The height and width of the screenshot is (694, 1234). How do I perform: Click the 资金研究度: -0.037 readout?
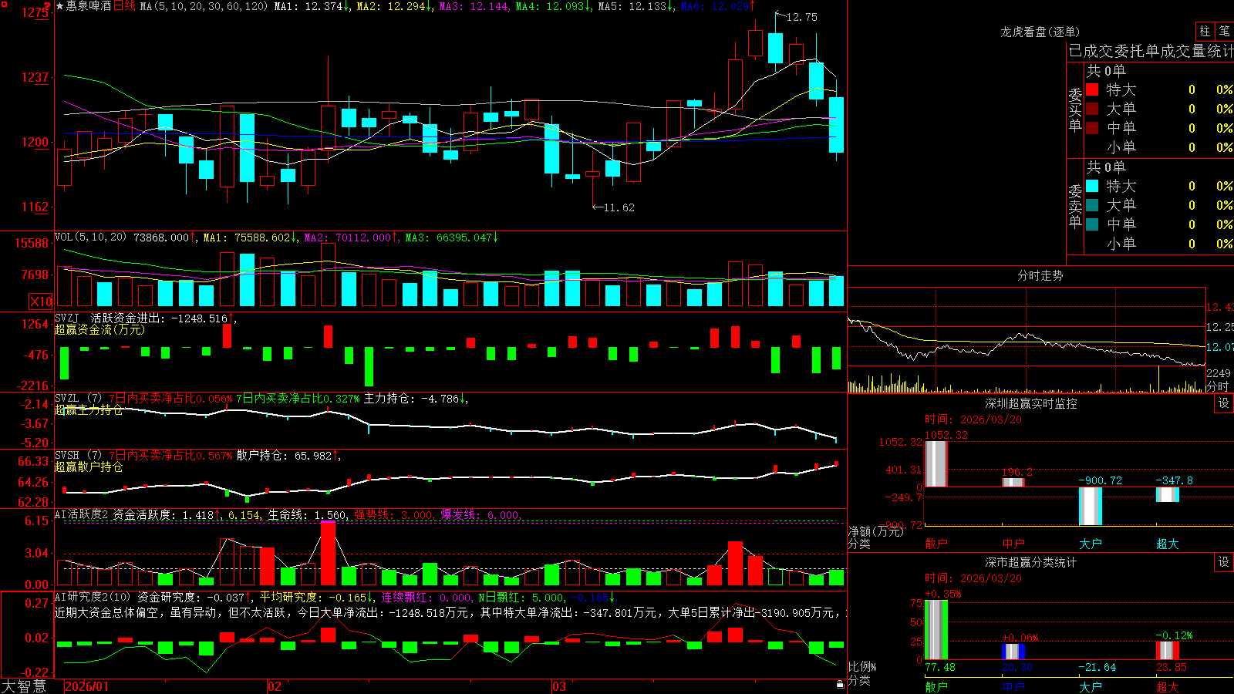pos(191,597)
